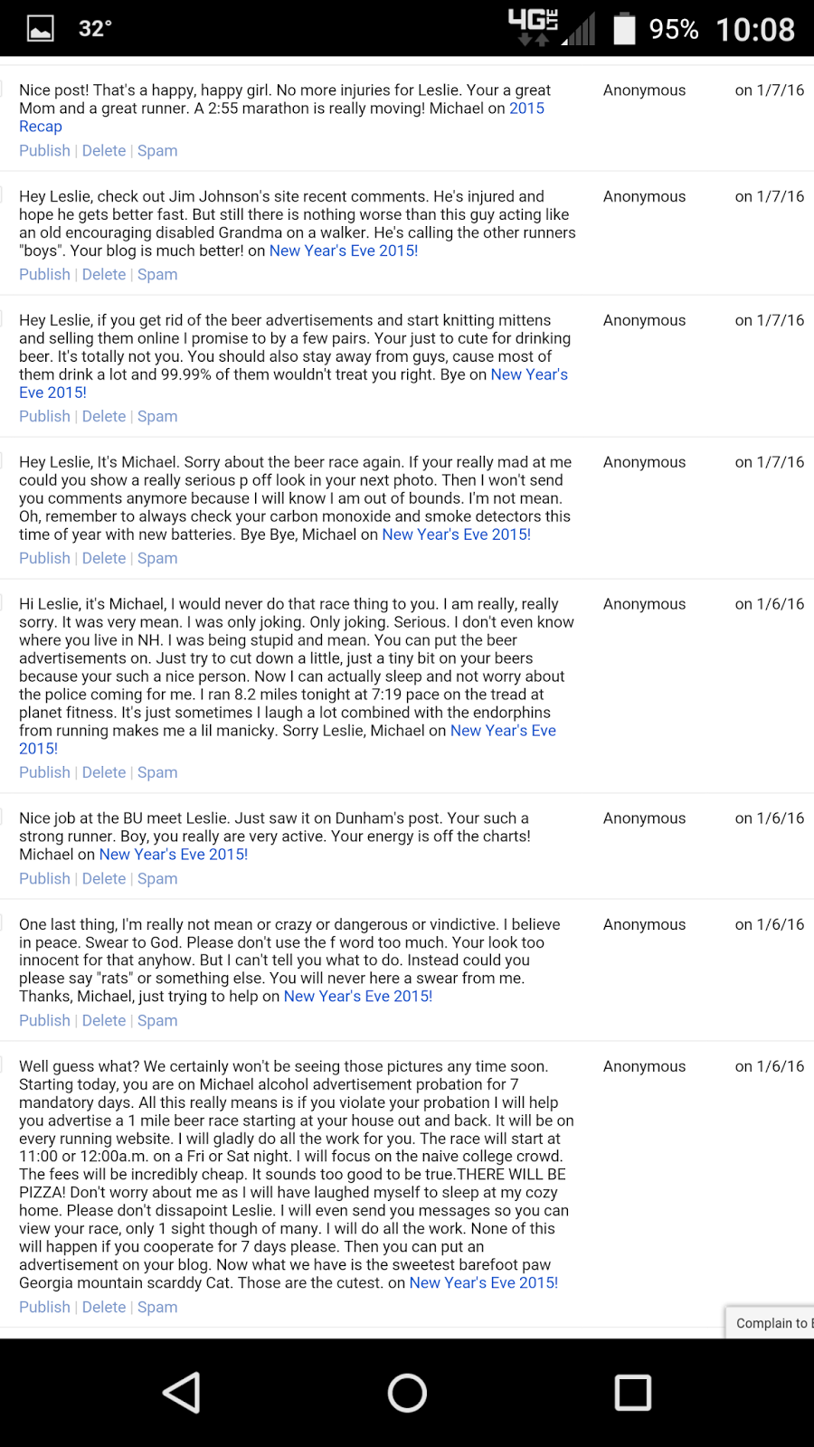This screenshot has width=814, height=1447.
Task: Open 'New Year's Eve 2015!' link in BU meet comment
Action: (173, 855)
